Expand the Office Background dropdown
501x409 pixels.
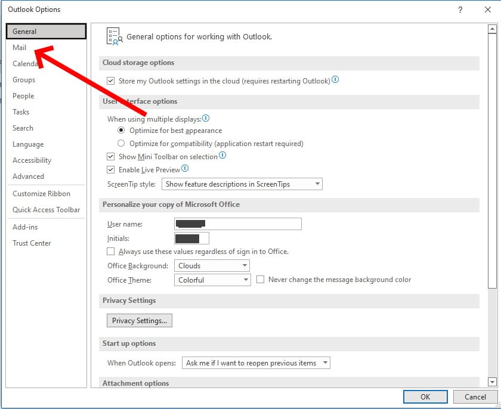point(212,266)
